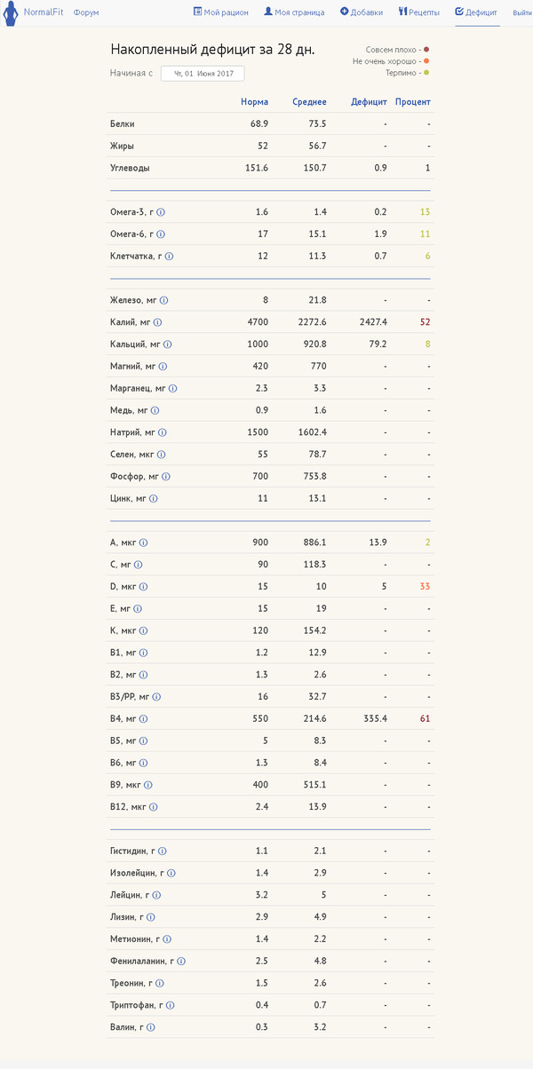The image size is (533, 1069).
Task: Open info icon for Калий, мг
Action: 157,322
